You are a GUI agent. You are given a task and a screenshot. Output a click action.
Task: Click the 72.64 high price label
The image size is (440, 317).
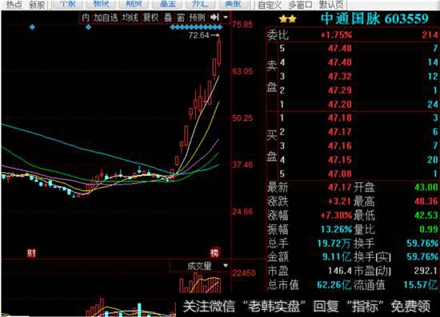click(x=198, y=35)
